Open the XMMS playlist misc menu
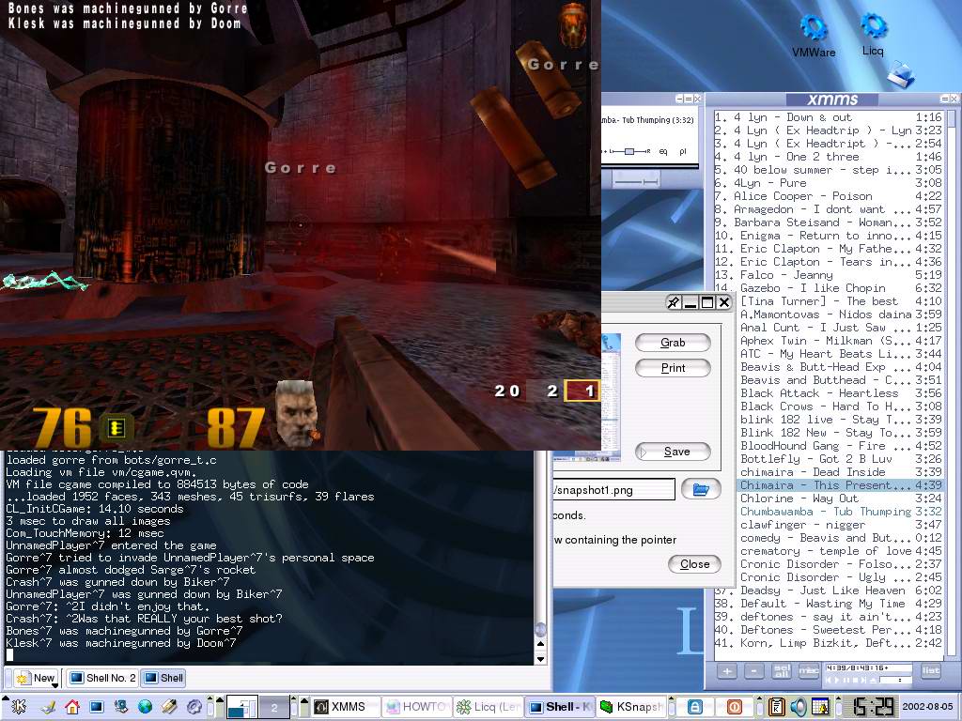The height and width of the screenshot is (721, 962). [809, 671]
